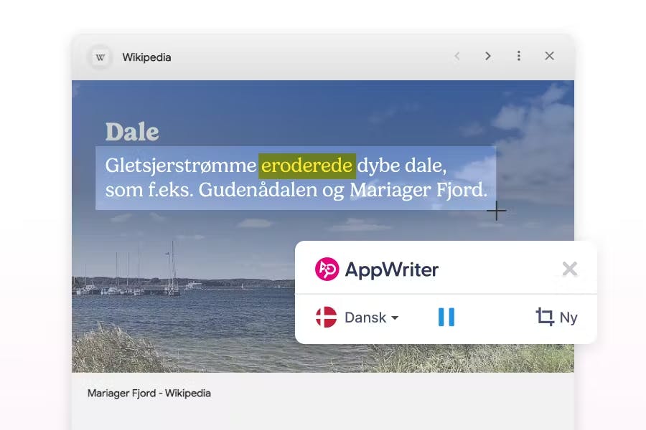Click the Wikipedia window title
Image resolution: width=646 pixels, height=430 pixels.
[x=146, y=57]
